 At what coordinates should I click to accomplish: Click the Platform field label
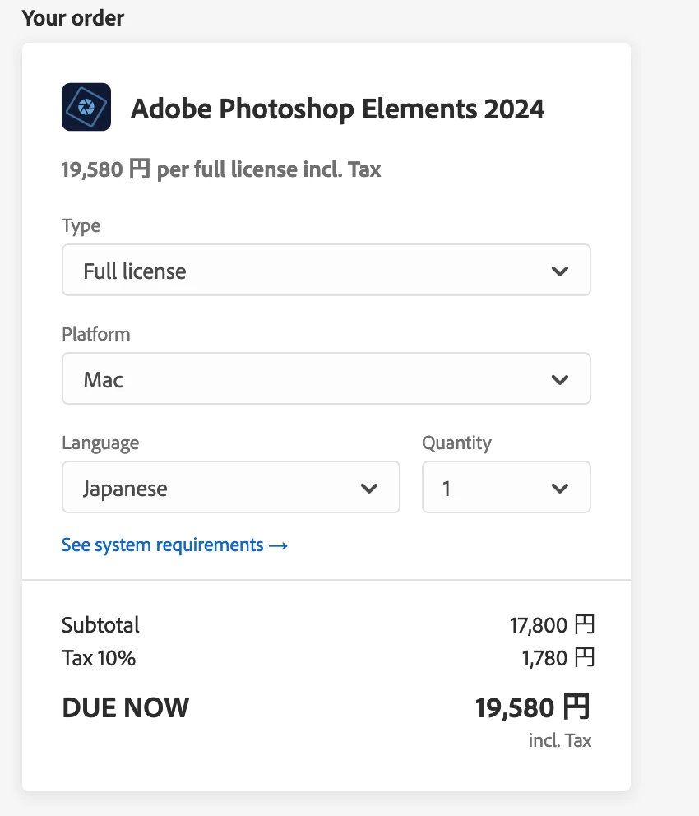[95, 334]
